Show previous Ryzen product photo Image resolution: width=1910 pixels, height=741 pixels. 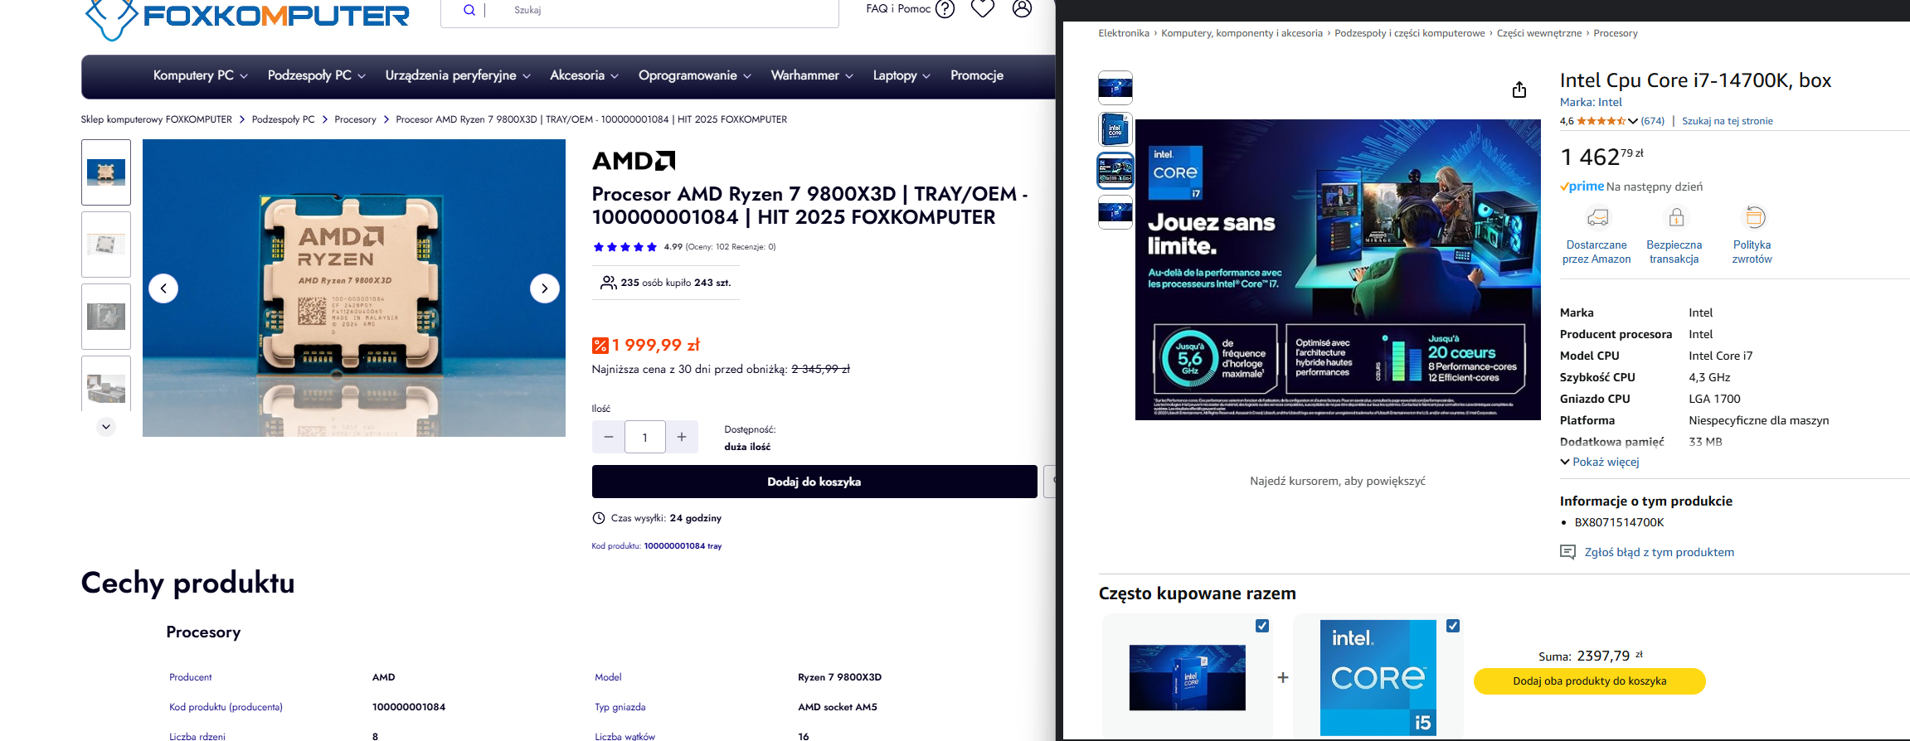point(163,288)
